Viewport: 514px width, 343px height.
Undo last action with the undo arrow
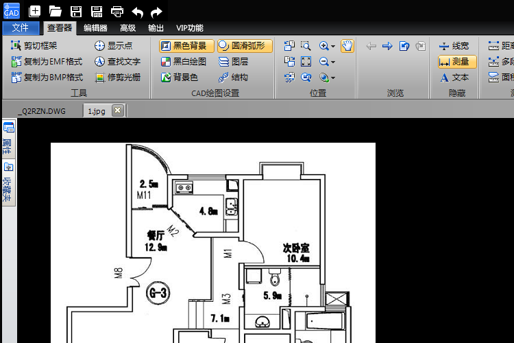[137, 12]
